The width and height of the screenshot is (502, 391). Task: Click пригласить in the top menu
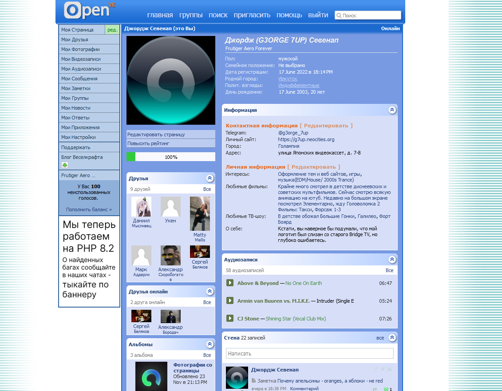pos(252,15)
